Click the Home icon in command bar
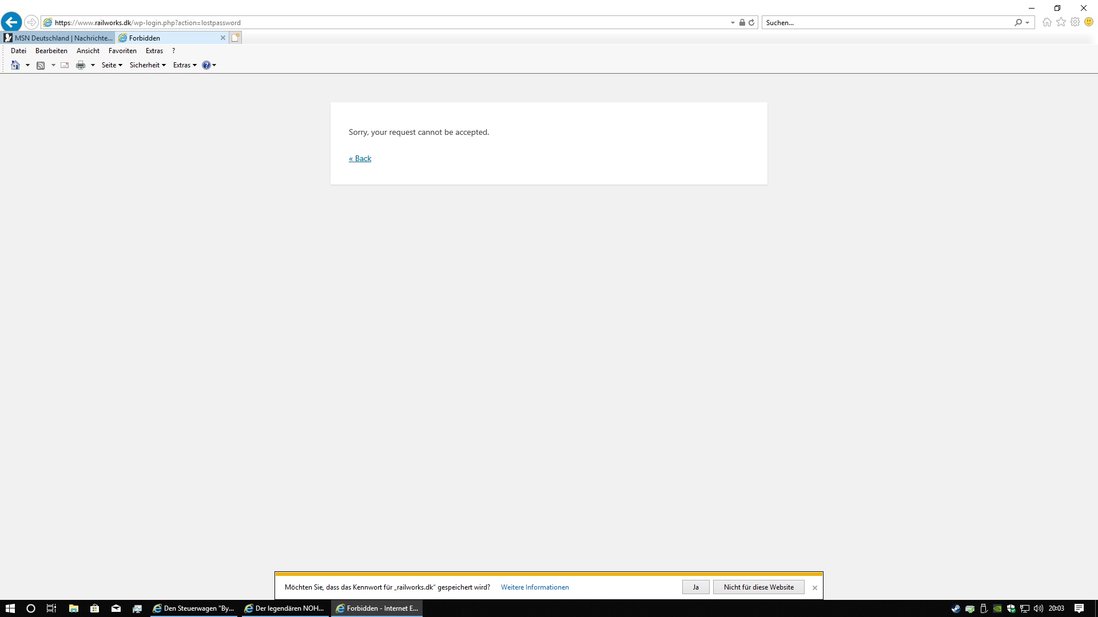Viewport: 1098px width, 617px height. pos(15,65)
